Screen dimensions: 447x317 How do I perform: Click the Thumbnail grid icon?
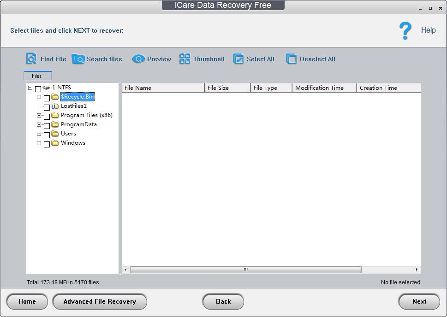(185, 59)
